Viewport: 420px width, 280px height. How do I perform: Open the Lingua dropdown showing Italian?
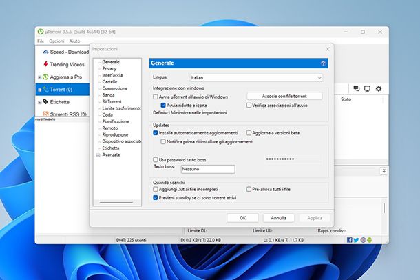(x=256, y=77)
